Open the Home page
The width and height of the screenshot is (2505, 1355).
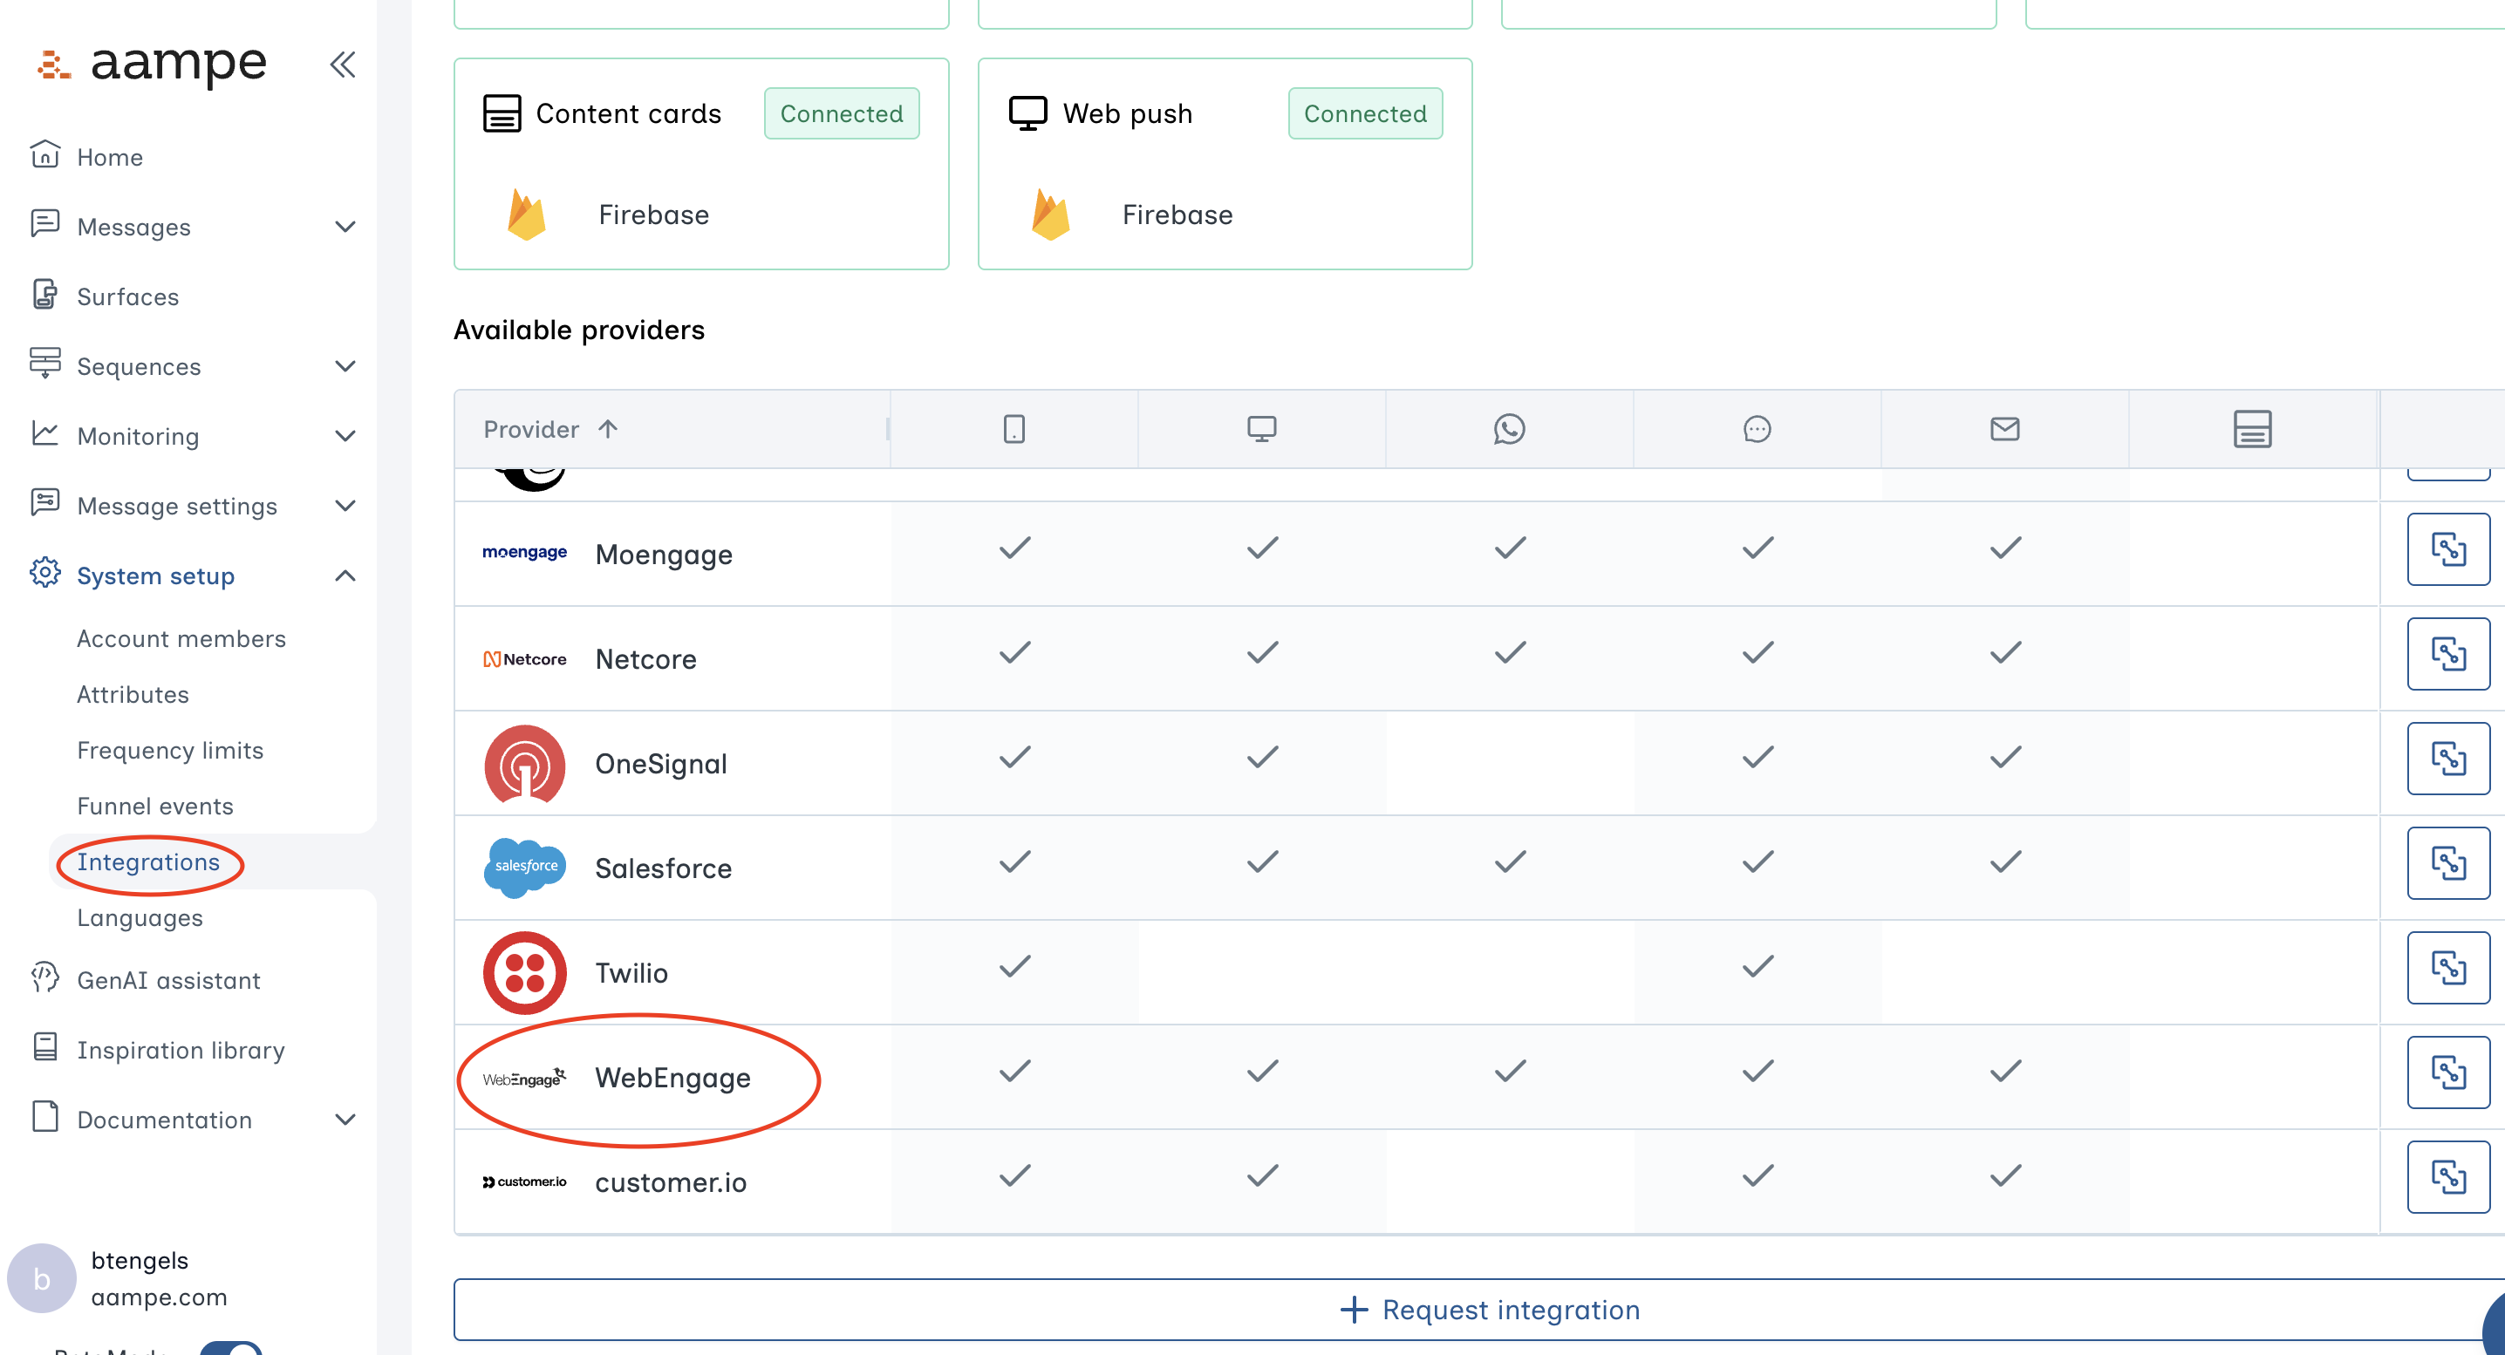tap(109, 156)
